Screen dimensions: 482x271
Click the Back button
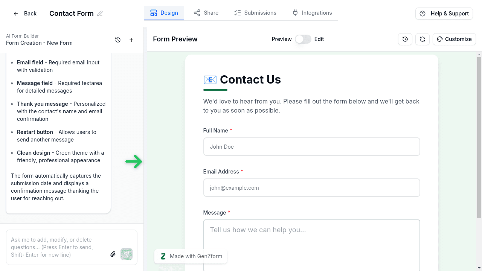click(x=25, y=13)
